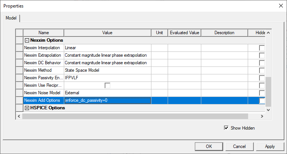Open the Nexxim Extrapolation value dropdown
The image size is (287, 154).
108,55
